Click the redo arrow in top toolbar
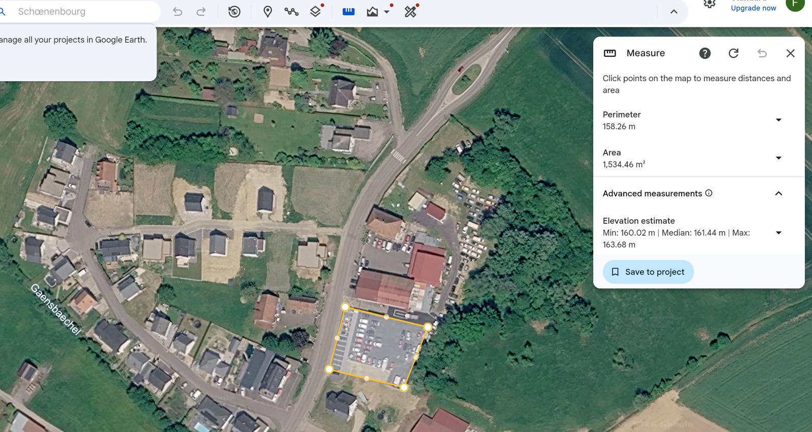This screenshot has height=432, width=812. (201, 12)
